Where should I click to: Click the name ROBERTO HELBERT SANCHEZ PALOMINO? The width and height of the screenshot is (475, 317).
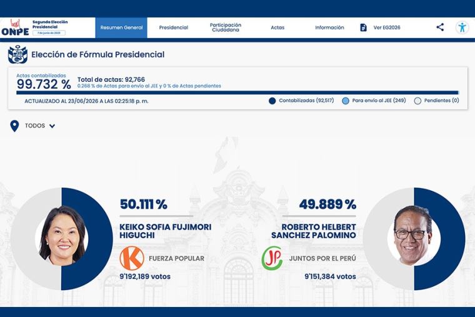[314, 231]
